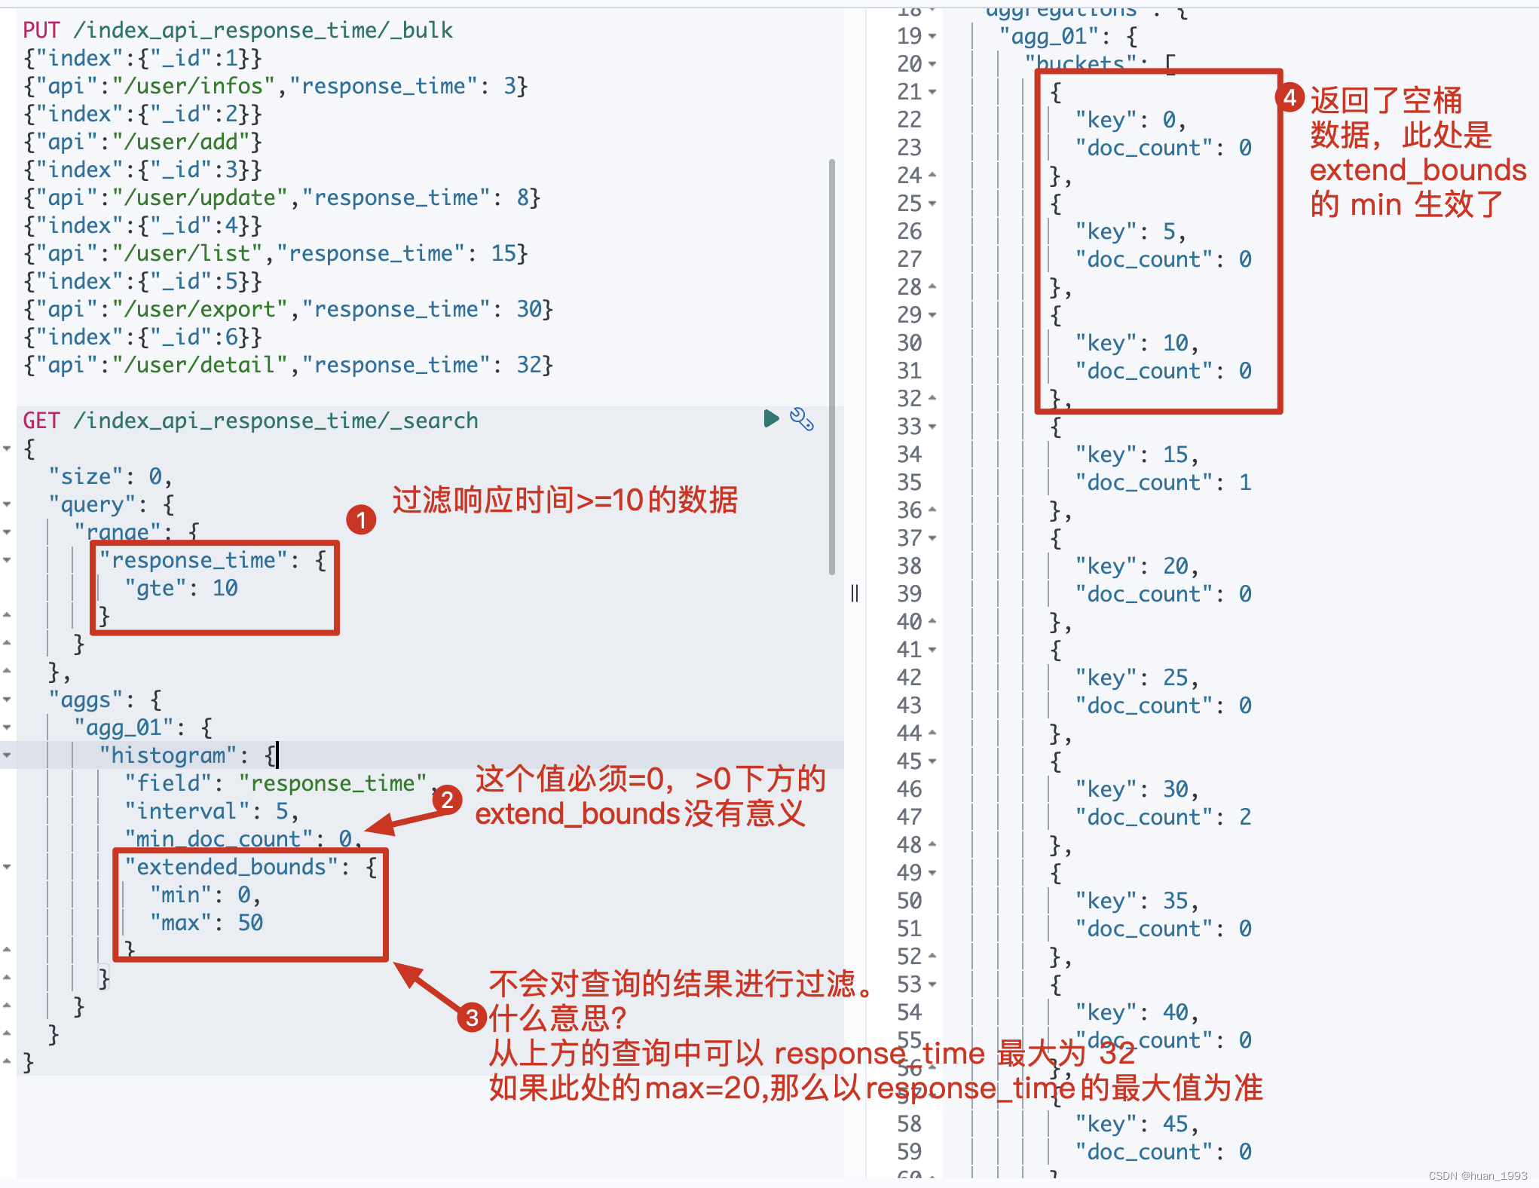Click the "interval": 5 line
This screenshot has width=1539, height=1188.
coord(212,811)
